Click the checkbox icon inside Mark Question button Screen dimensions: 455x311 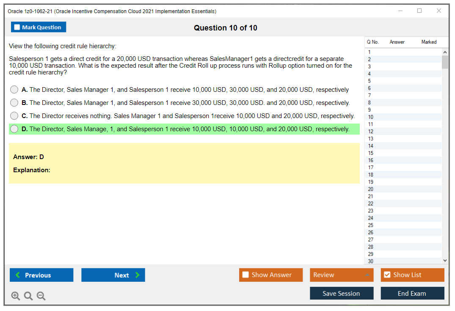[17, 27]
